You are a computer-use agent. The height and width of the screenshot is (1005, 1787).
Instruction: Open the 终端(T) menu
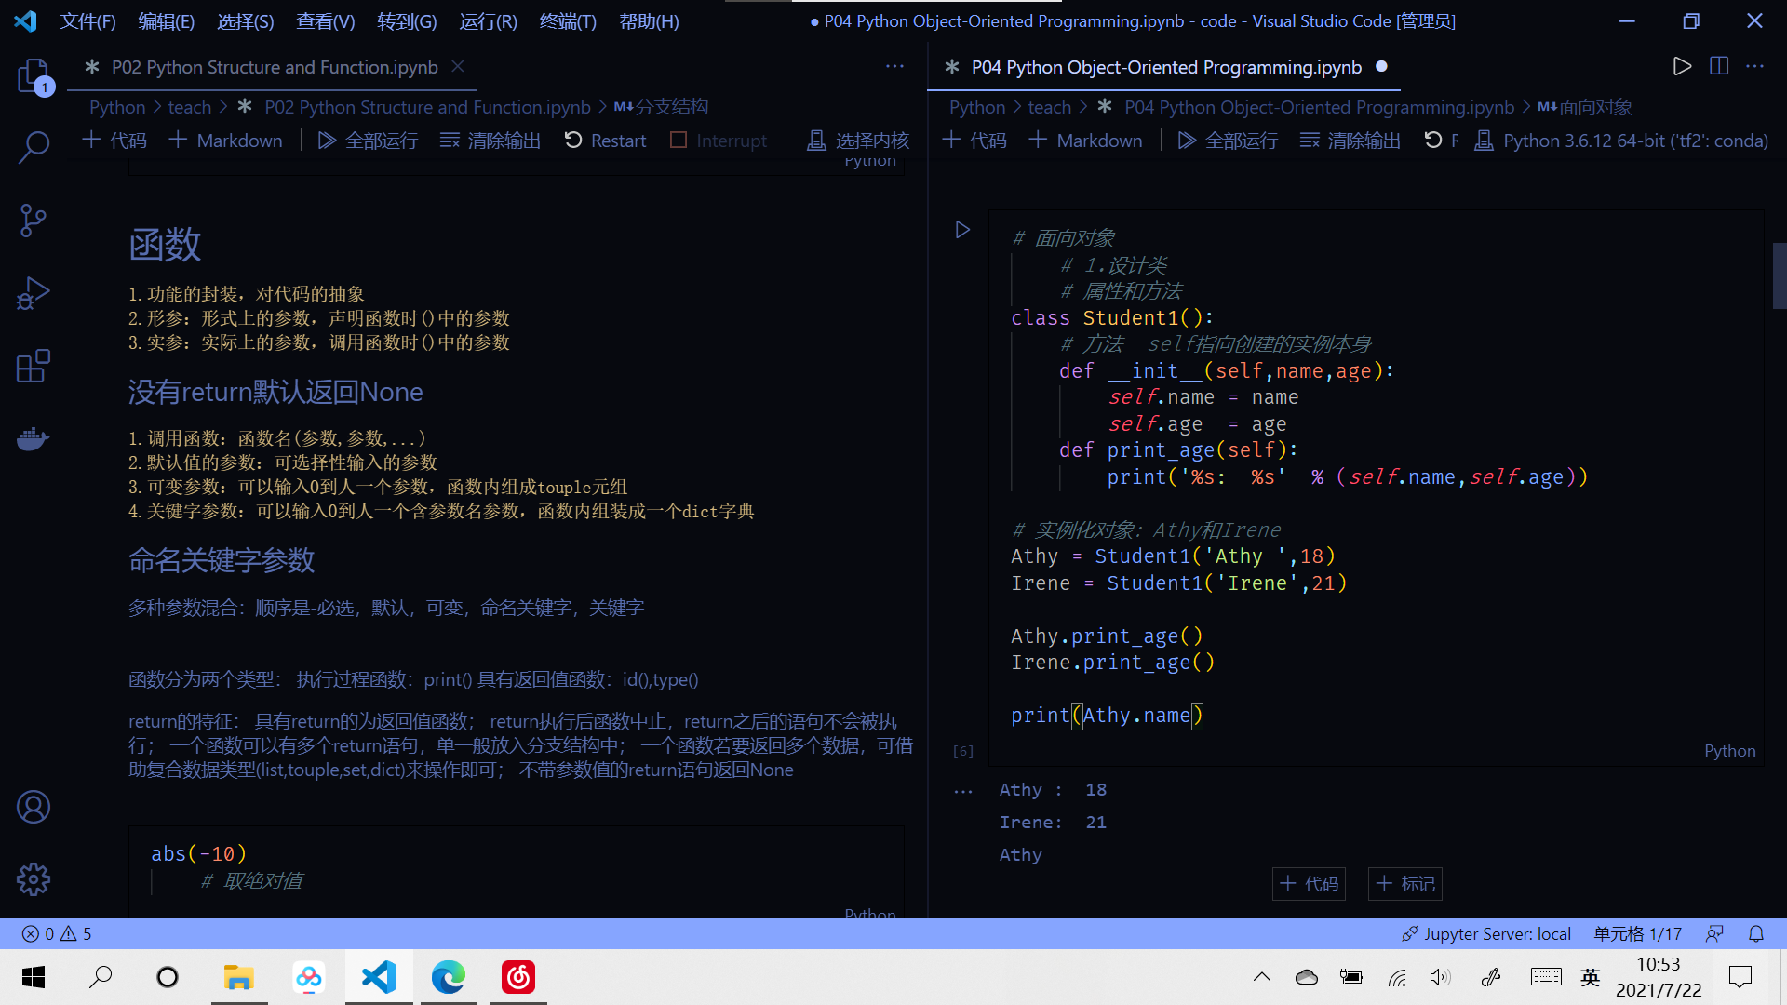(x=567, y=20)
